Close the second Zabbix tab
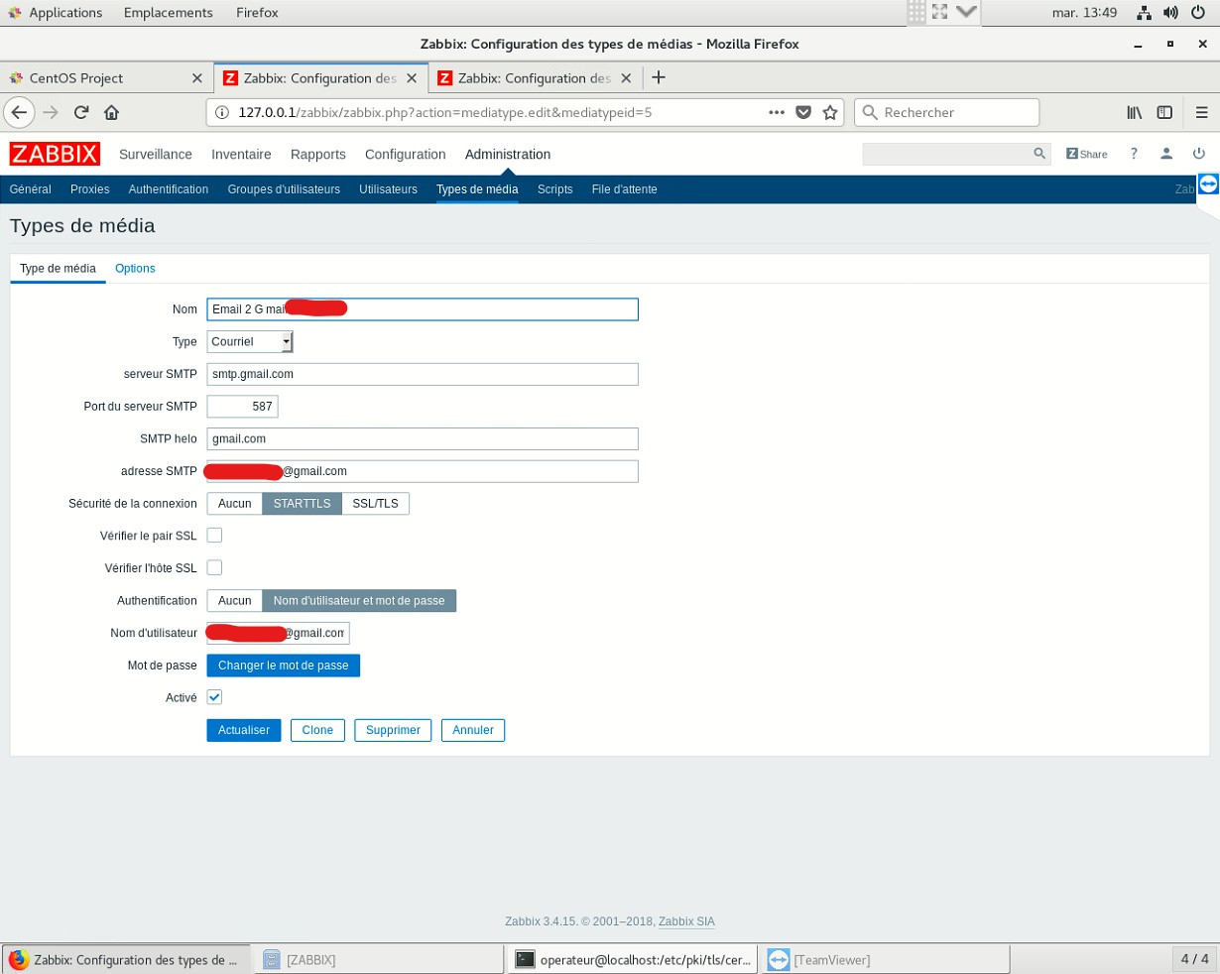Image resolution: width=1220 pixels, height=974 pixels. (626, 78)
